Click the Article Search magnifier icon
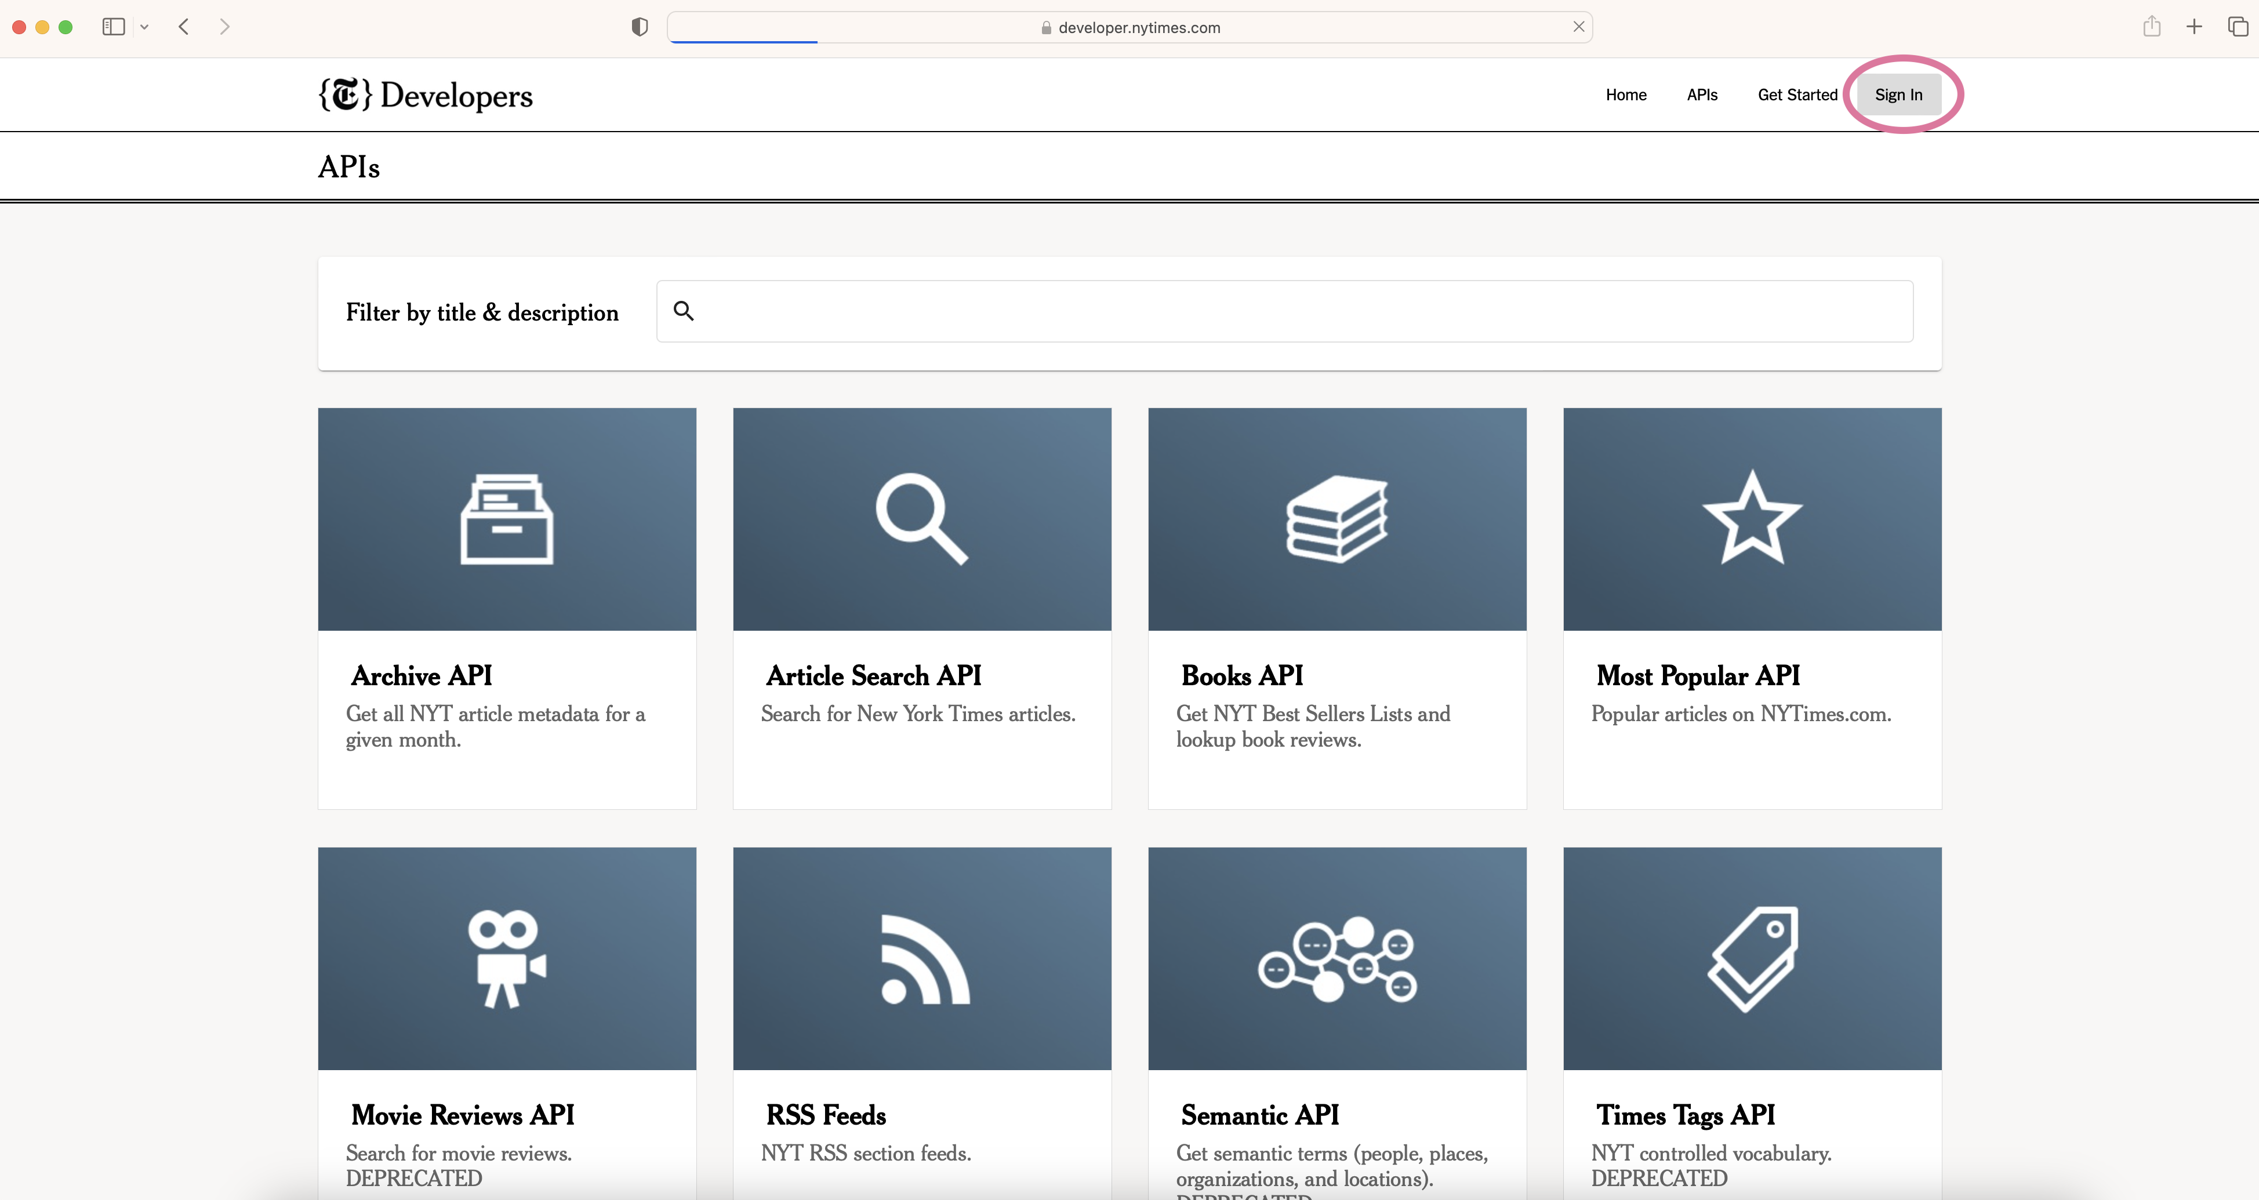The width and height of the screenshot is (2259, 1200). [x=922, y=519]
